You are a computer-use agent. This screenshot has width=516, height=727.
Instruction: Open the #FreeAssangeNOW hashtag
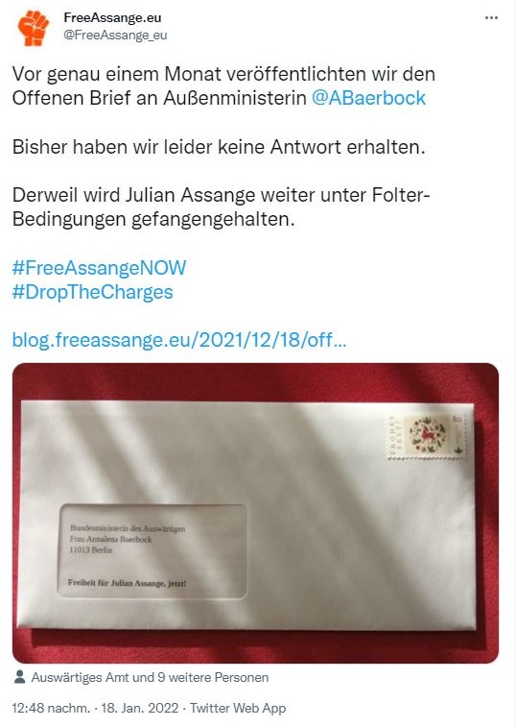click(x=99, y=268)
